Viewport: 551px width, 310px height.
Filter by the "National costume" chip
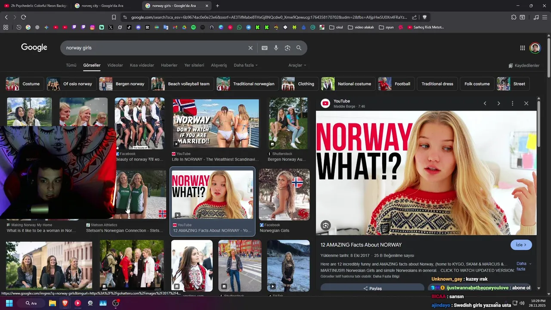348,84
